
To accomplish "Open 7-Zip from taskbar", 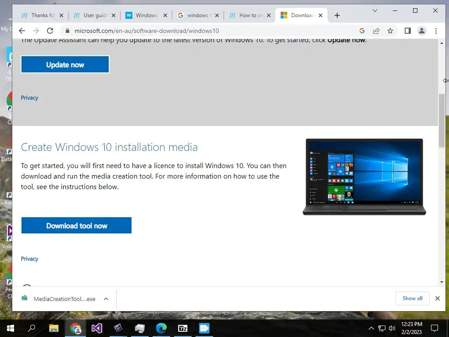I will [x=183, y=328].
